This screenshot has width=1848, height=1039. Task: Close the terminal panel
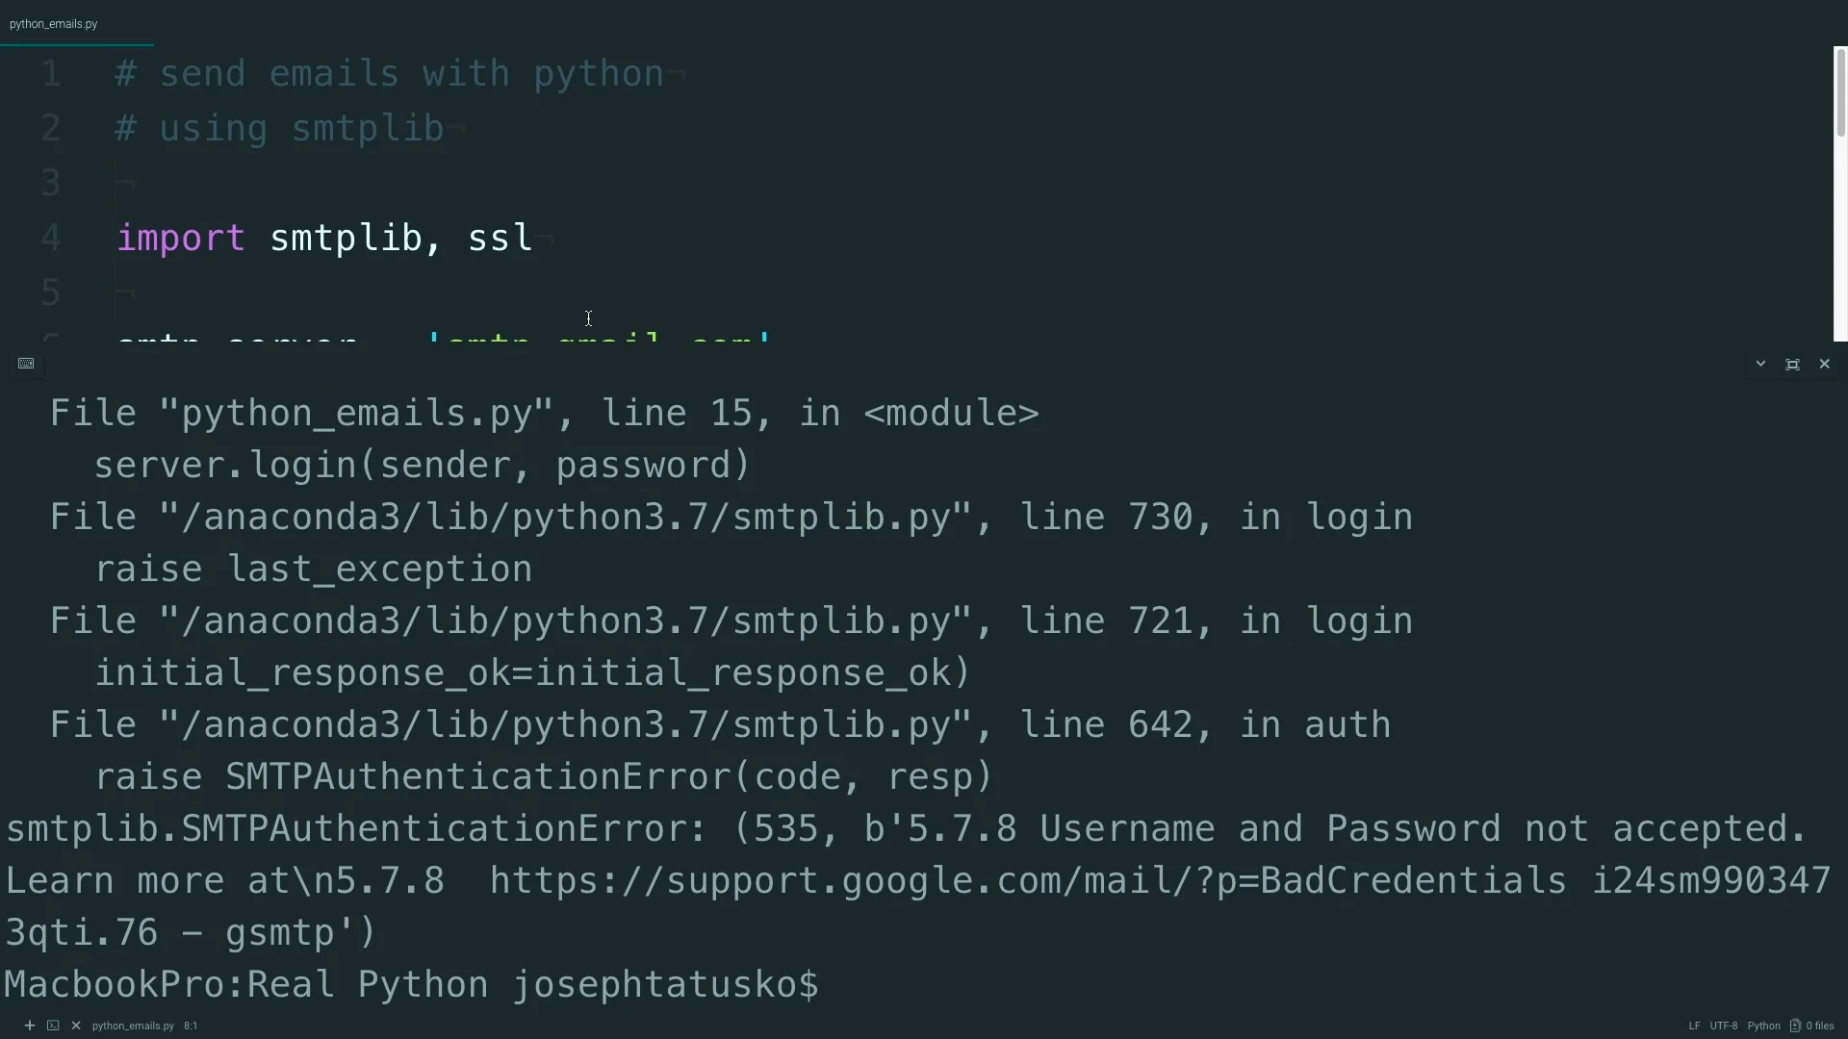[1824, 364]
